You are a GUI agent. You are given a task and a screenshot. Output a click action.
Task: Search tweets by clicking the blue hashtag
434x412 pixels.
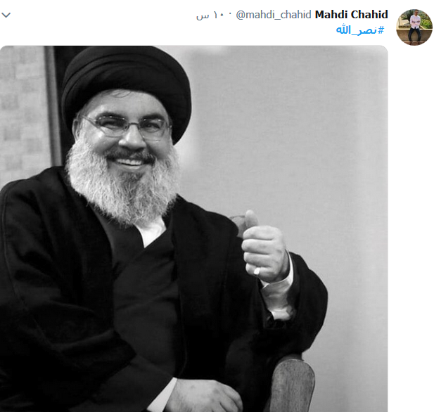point(360,30)
